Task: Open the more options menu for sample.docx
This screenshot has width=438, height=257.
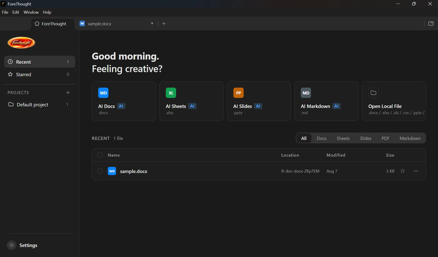Action: [x=416, y=171]
